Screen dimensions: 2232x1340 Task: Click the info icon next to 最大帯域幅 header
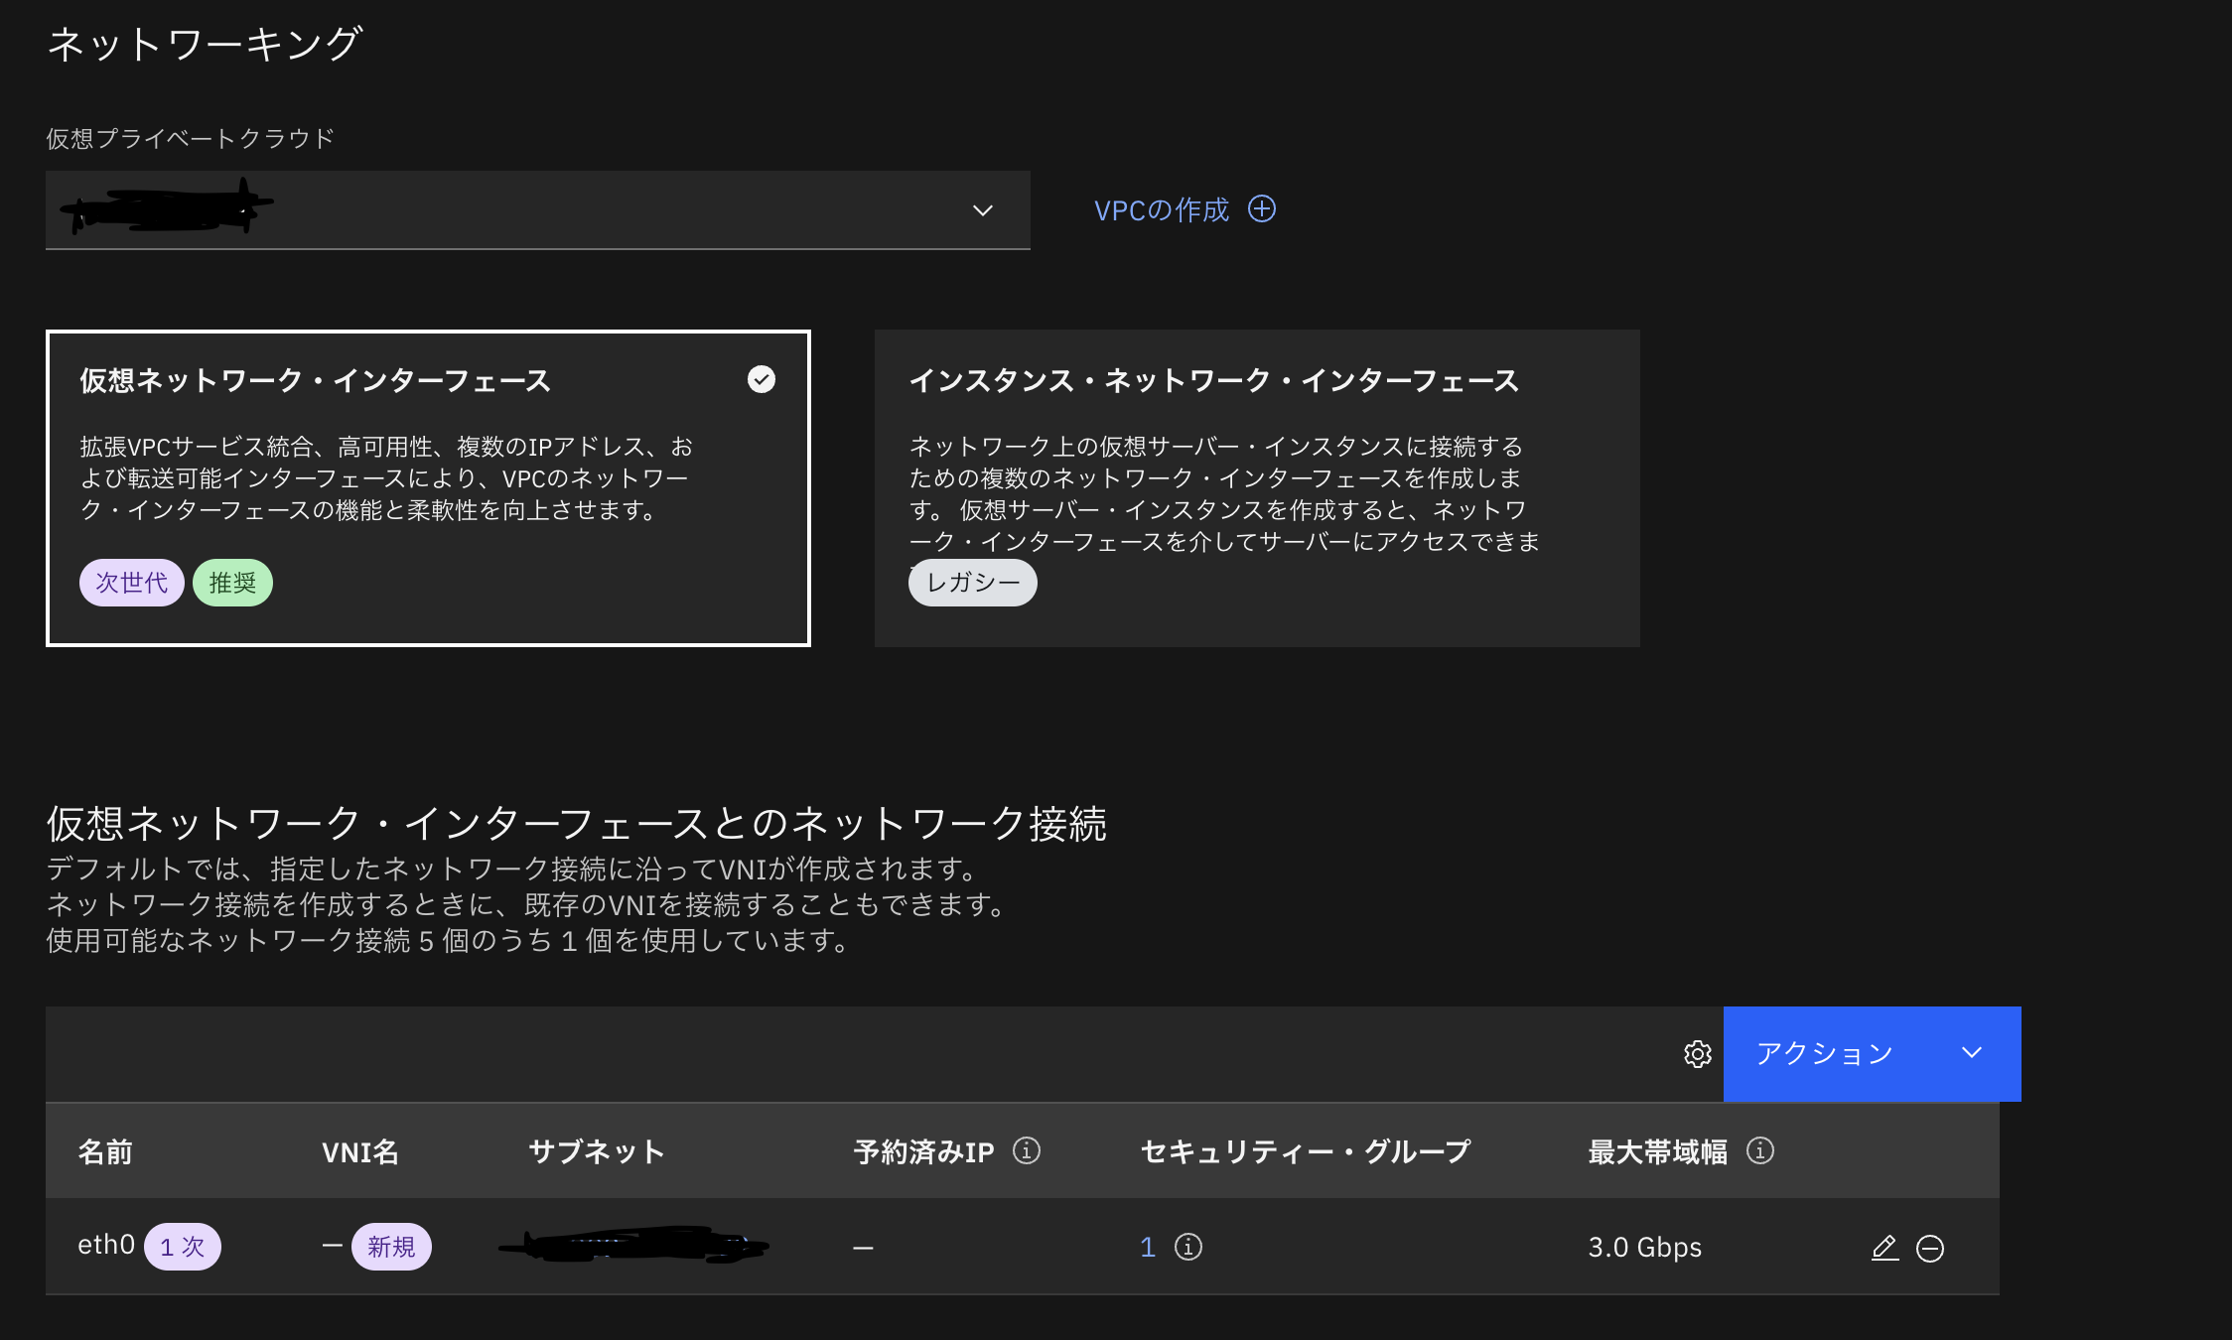point(1761,1150)
